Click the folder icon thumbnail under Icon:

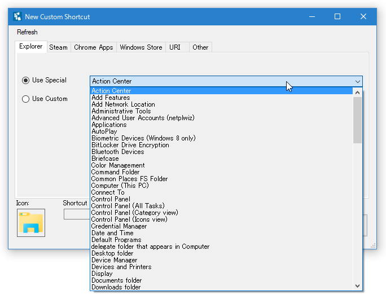coord(31,223)
